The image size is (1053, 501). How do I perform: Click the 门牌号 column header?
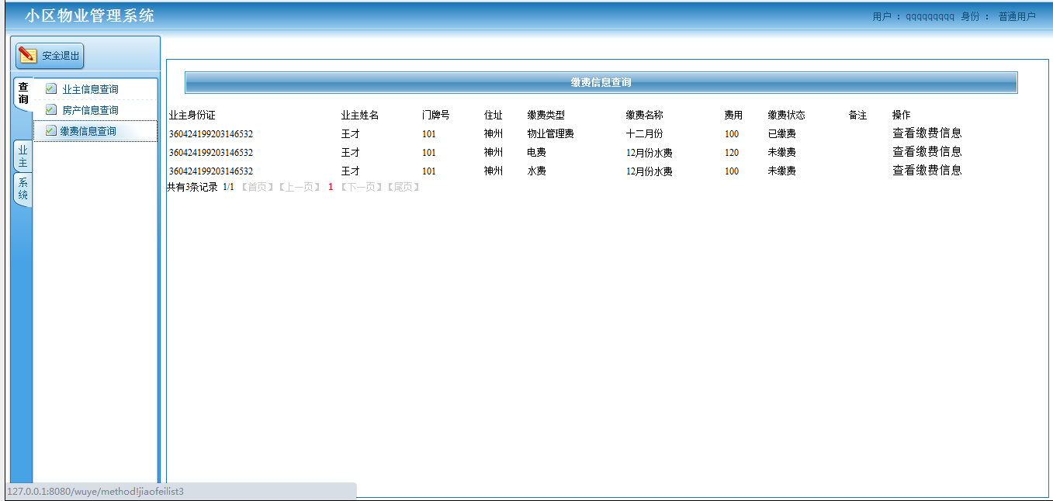[436, 115]
